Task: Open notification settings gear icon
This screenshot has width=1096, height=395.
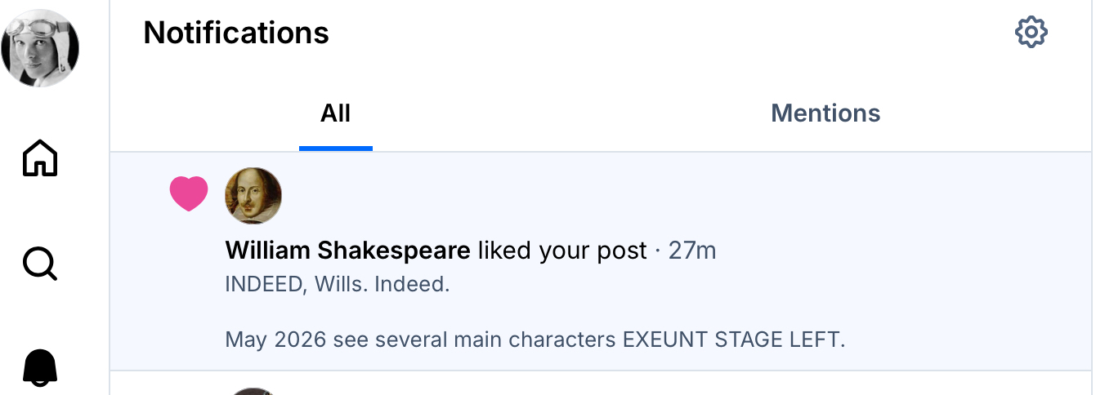Action: (x=1031, y=33)
